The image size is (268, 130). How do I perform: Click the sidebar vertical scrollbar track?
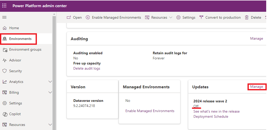pos(54,73)
